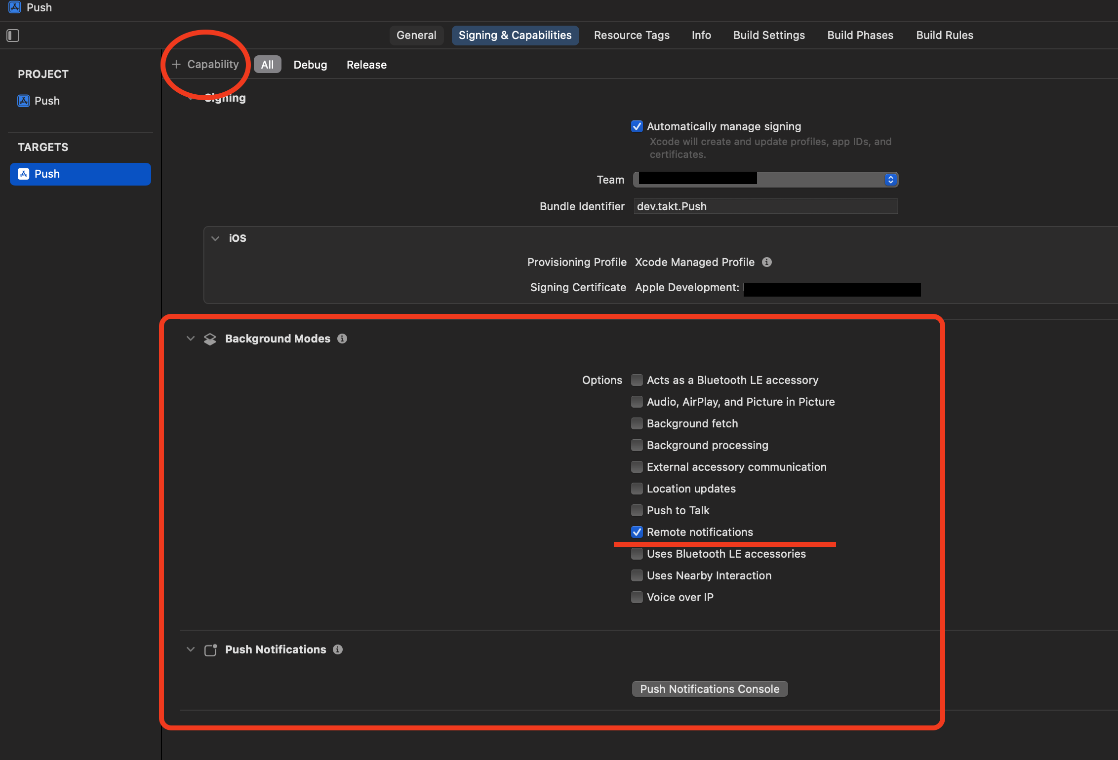Click the plus Capability add icon
1118x760 pixels.
pyautogui.click(x=176, y=64)
